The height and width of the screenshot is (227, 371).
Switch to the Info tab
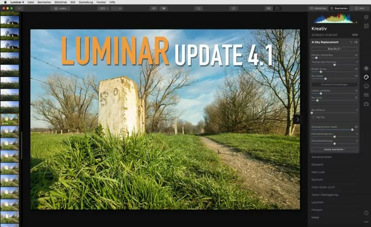click(359, 8)
